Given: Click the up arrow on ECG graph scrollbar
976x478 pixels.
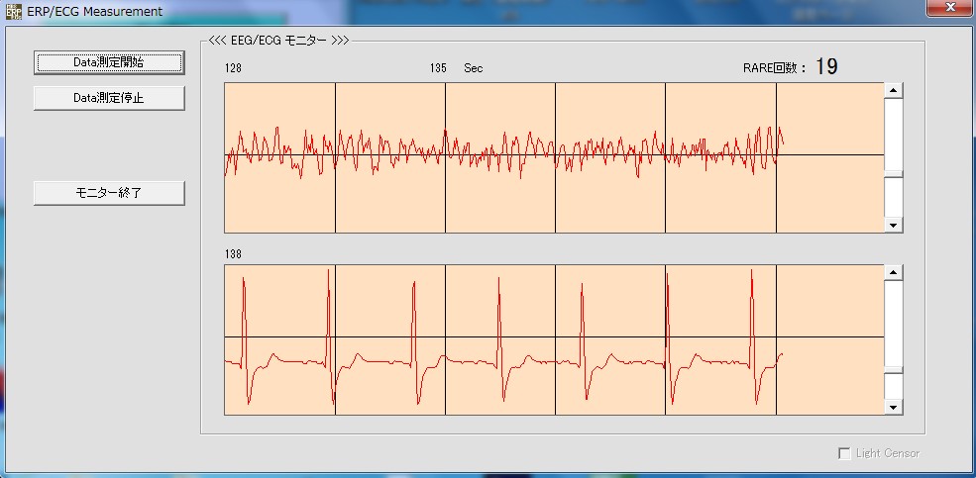Looking at the screenshot, I should click(x=893, y=272).
